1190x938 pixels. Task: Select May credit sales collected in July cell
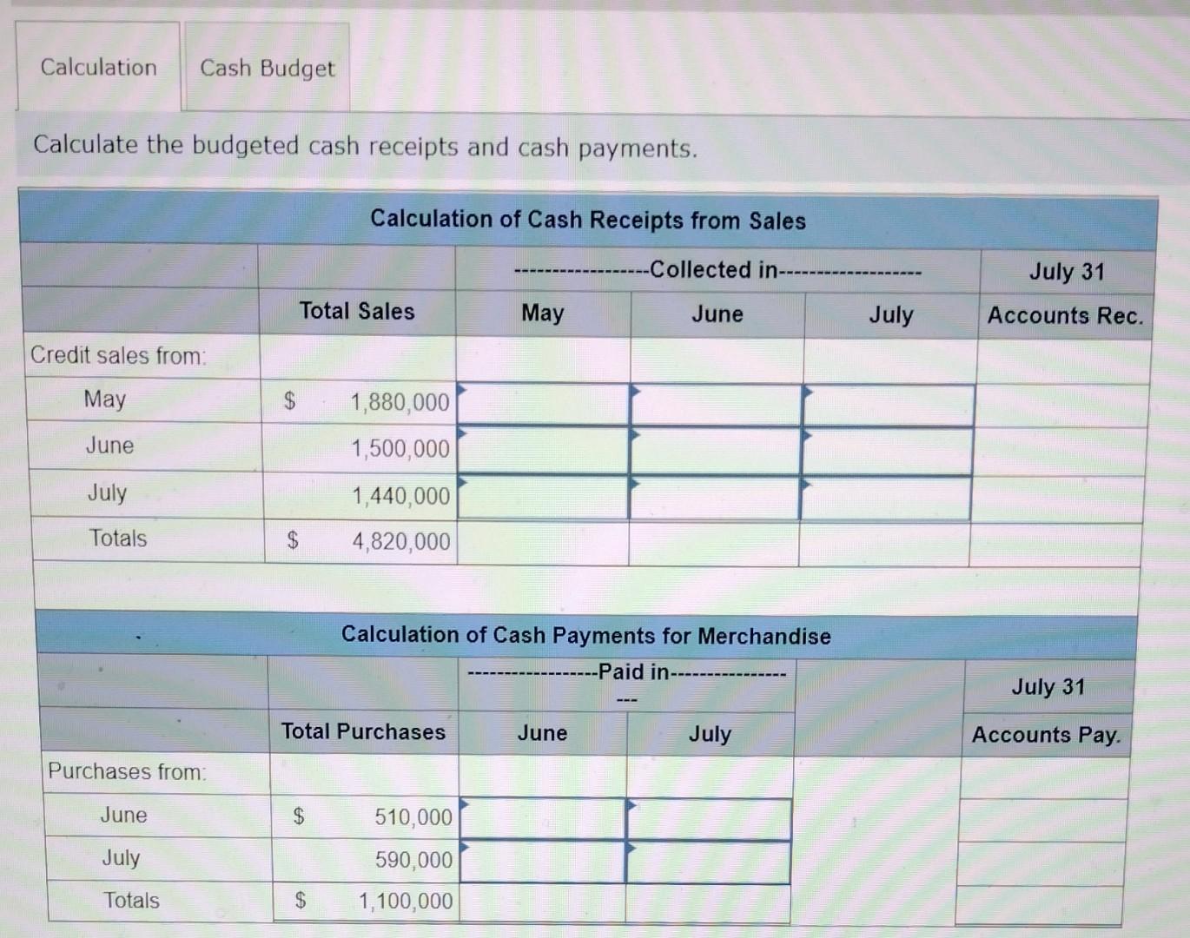(888, 406)
